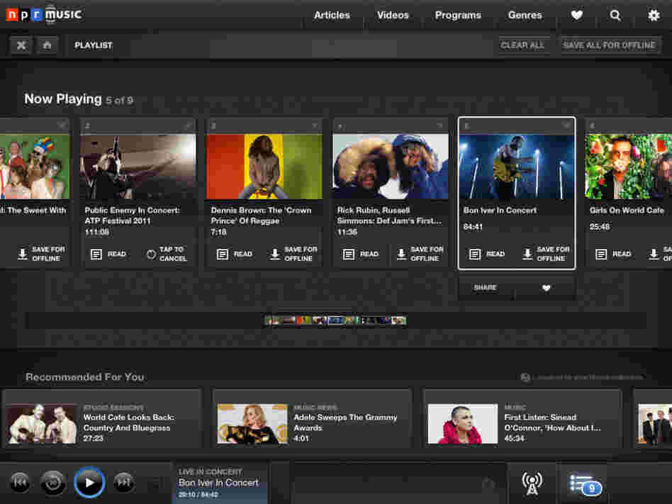Open First Listen: Sinead O'Connor recommendation
The width and height of the screenshot is (672, 504).
(x=523, y=419)
